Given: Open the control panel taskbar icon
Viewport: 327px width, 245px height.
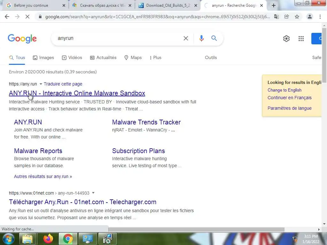Looking at the screenshot, I should 87,239.
